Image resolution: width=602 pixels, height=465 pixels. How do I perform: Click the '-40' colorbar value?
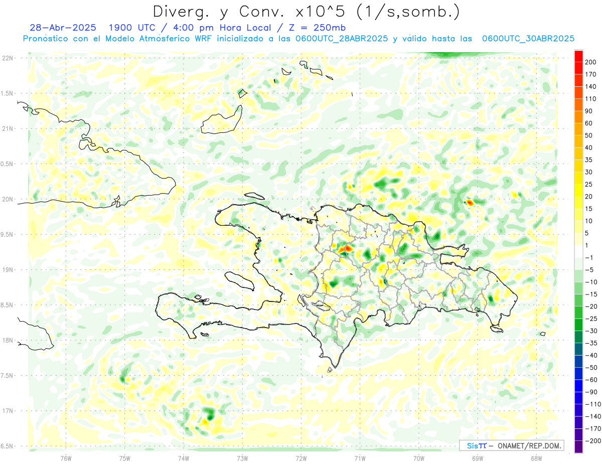point(591,356)
